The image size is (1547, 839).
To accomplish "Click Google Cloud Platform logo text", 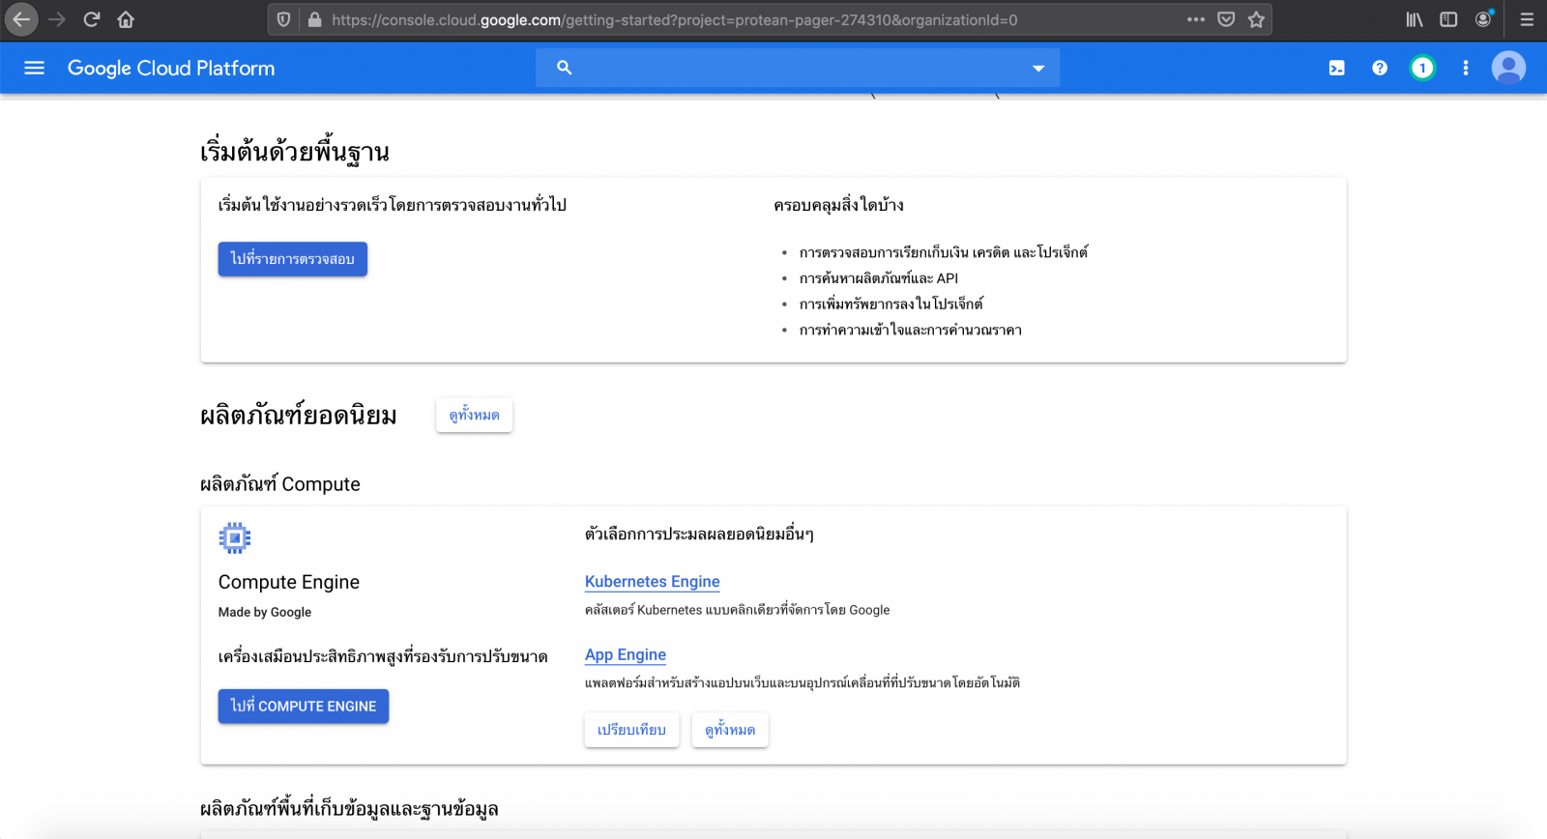I will 171,68.
